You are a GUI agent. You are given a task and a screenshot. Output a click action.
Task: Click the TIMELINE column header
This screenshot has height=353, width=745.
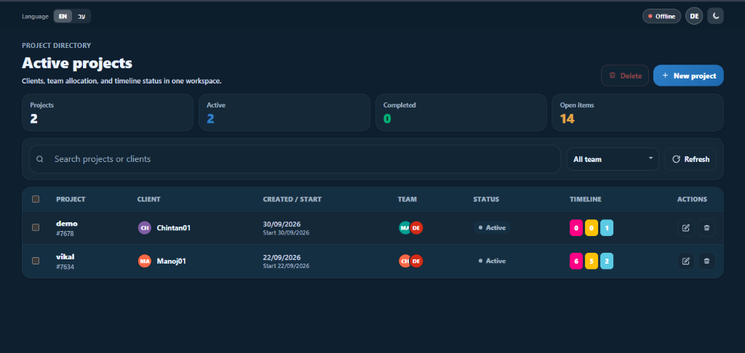pos(586,199)
